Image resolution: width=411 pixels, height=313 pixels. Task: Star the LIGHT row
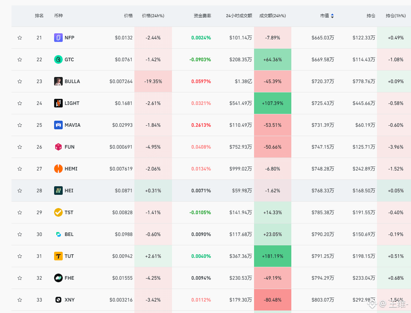[20, 103]
